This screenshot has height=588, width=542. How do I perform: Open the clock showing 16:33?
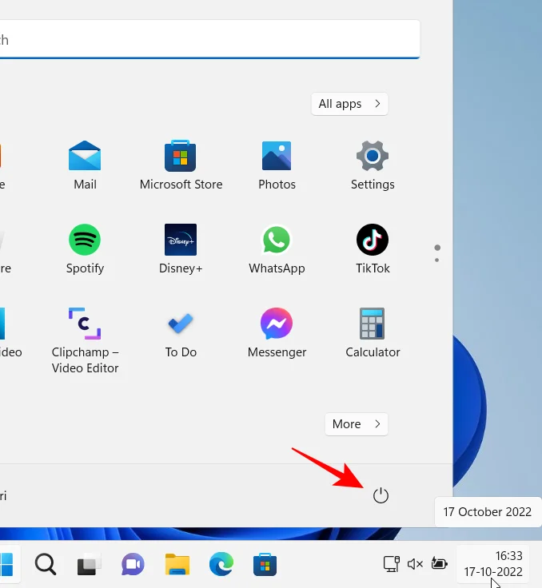tap(492, 563)
